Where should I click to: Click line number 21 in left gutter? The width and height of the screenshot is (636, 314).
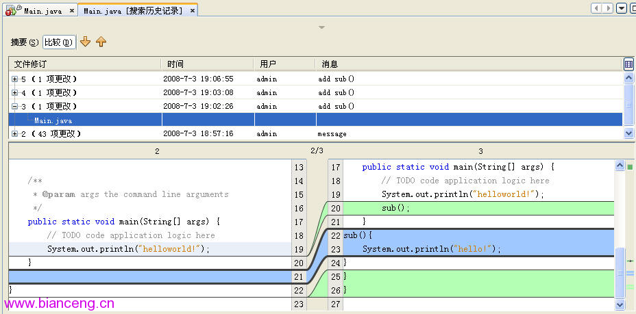click(299, 277)
